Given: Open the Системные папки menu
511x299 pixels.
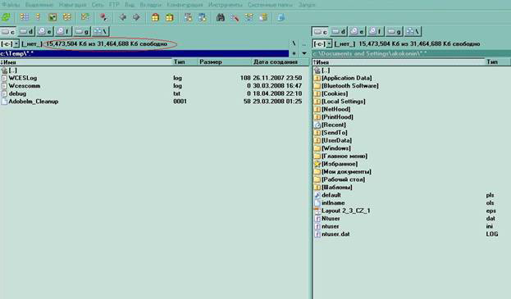Looking at the screenshot, I should pos(270,5).
